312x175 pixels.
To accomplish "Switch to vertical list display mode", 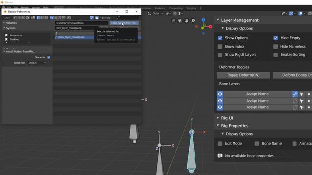I will click(x=39, y=18).
